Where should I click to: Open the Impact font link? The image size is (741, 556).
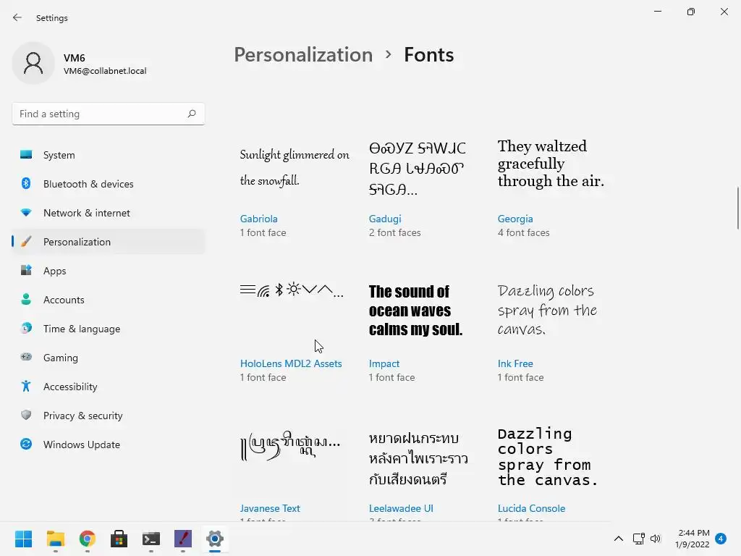[x=384, y=363]
